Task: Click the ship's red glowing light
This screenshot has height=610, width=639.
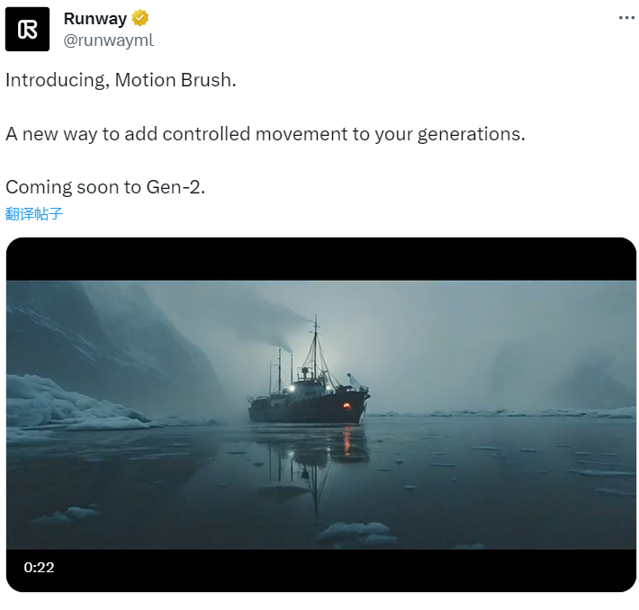Action: [x=346, y=406]
